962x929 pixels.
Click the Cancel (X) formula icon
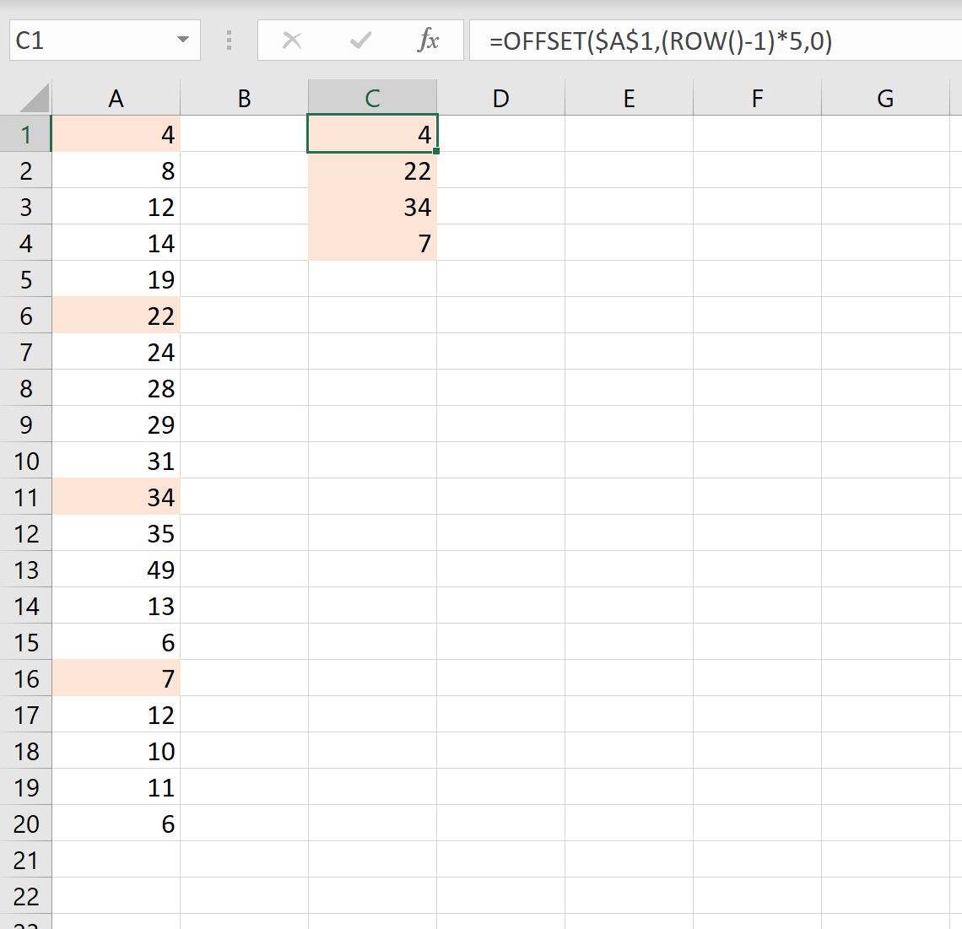click(x=291, y=41)
